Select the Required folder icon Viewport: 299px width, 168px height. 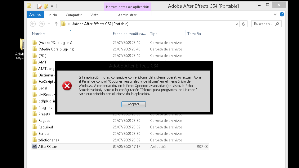tap(34, 127)
